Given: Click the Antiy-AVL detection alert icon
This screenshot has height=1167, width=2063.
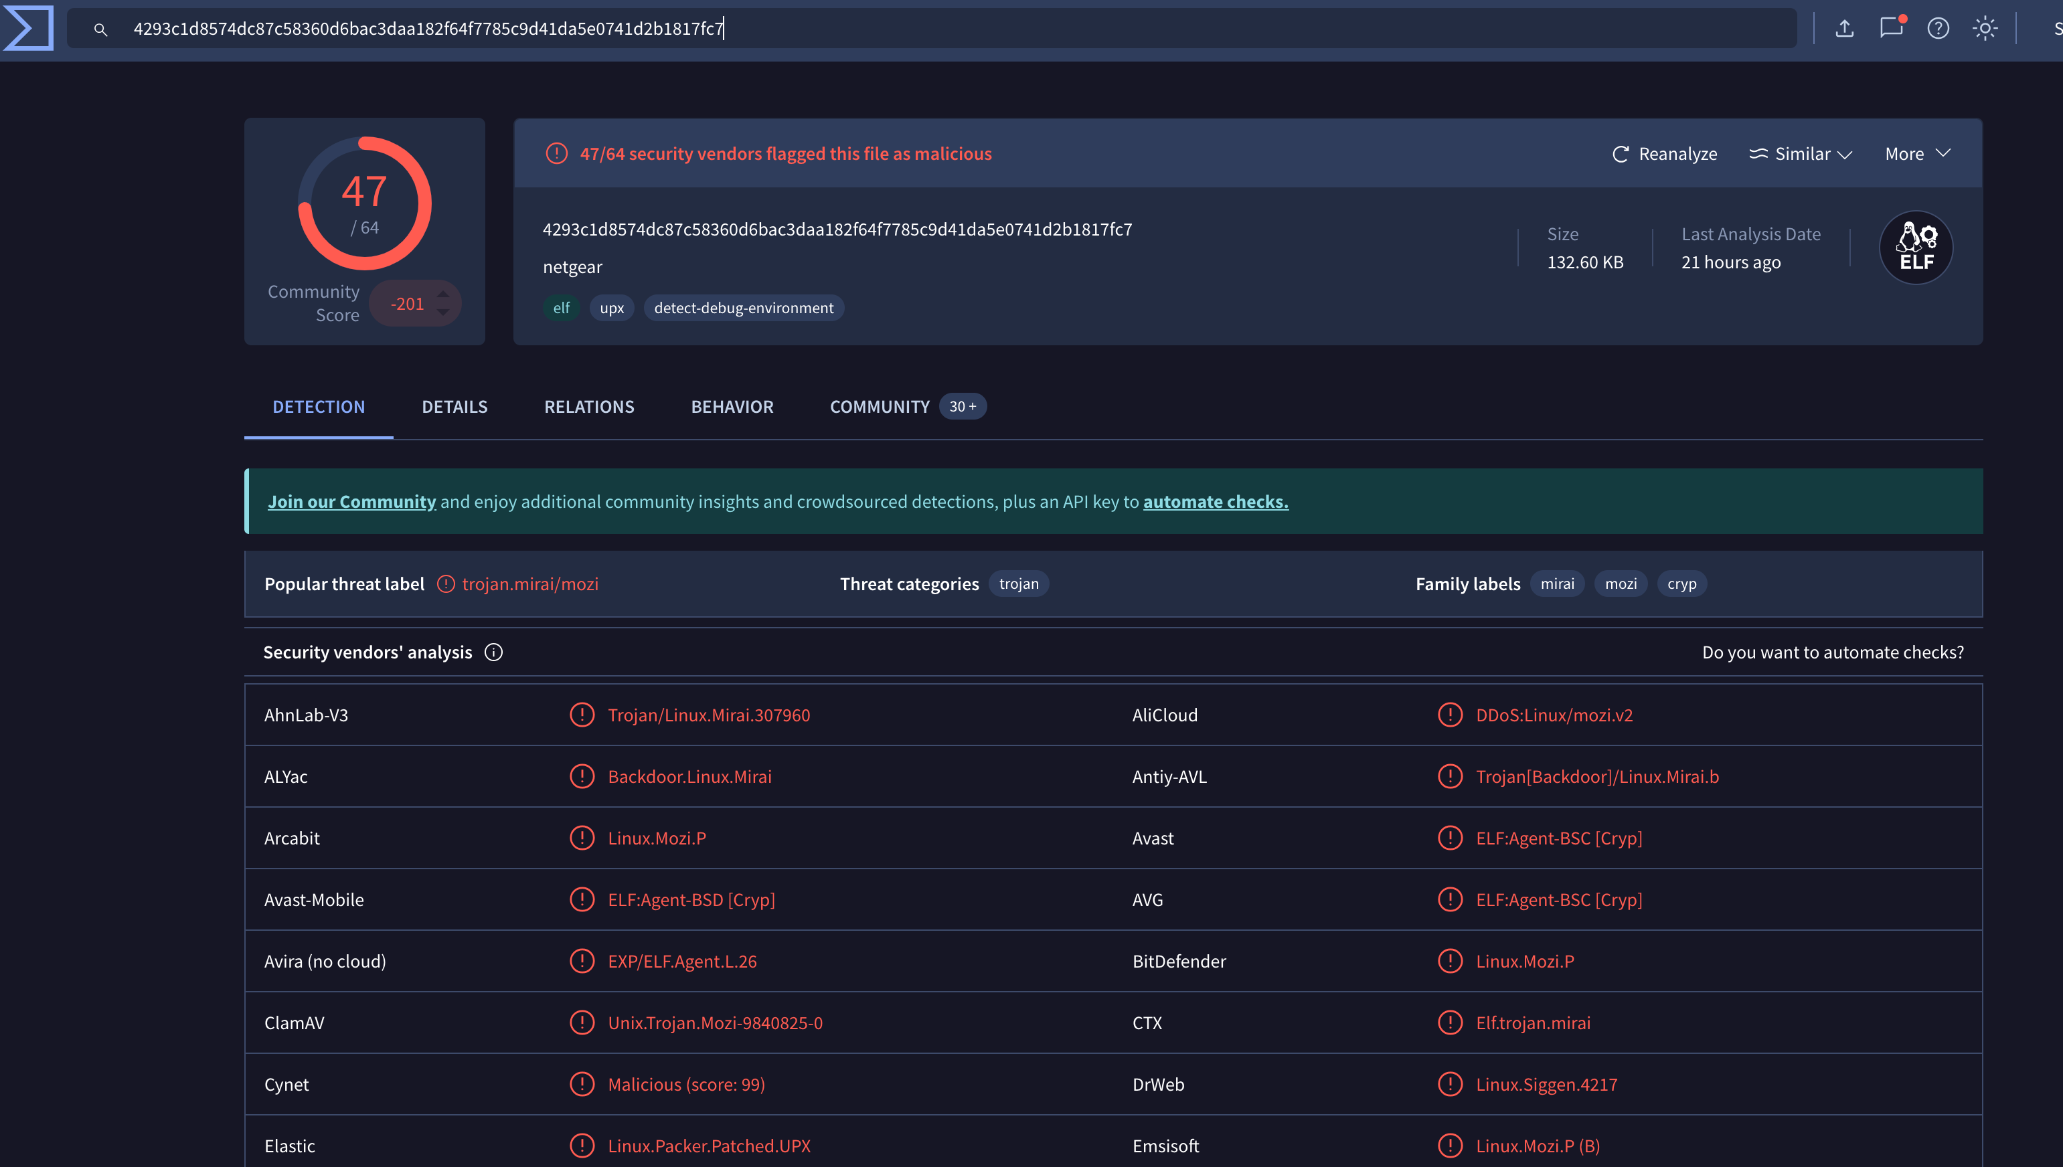Looking at the screenshot, I should (x=1450, y=776).
